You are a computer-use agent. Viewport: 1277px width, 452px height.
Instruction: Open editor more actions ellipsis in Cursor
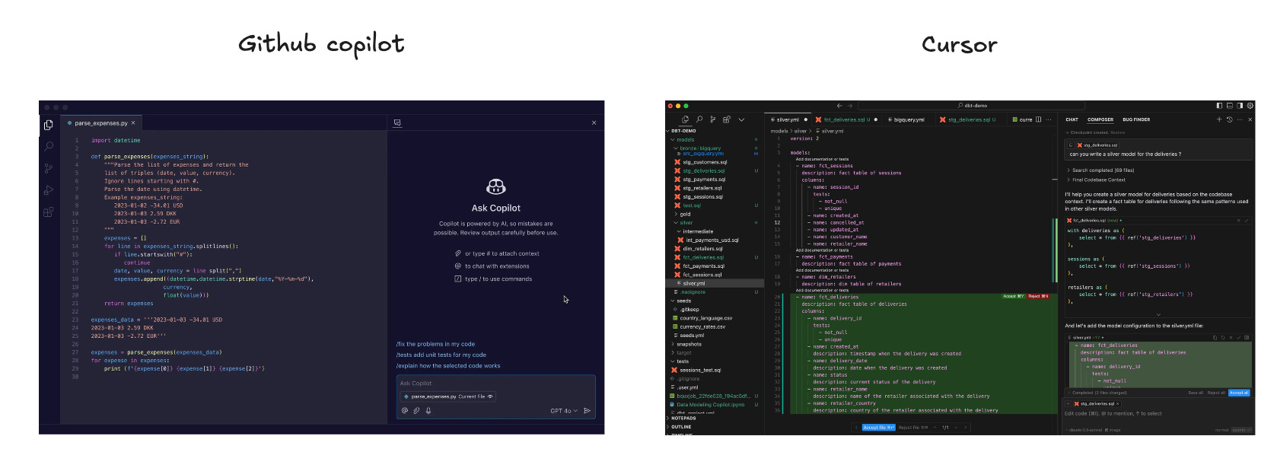pyautogui.click(x=1049, y=119)
